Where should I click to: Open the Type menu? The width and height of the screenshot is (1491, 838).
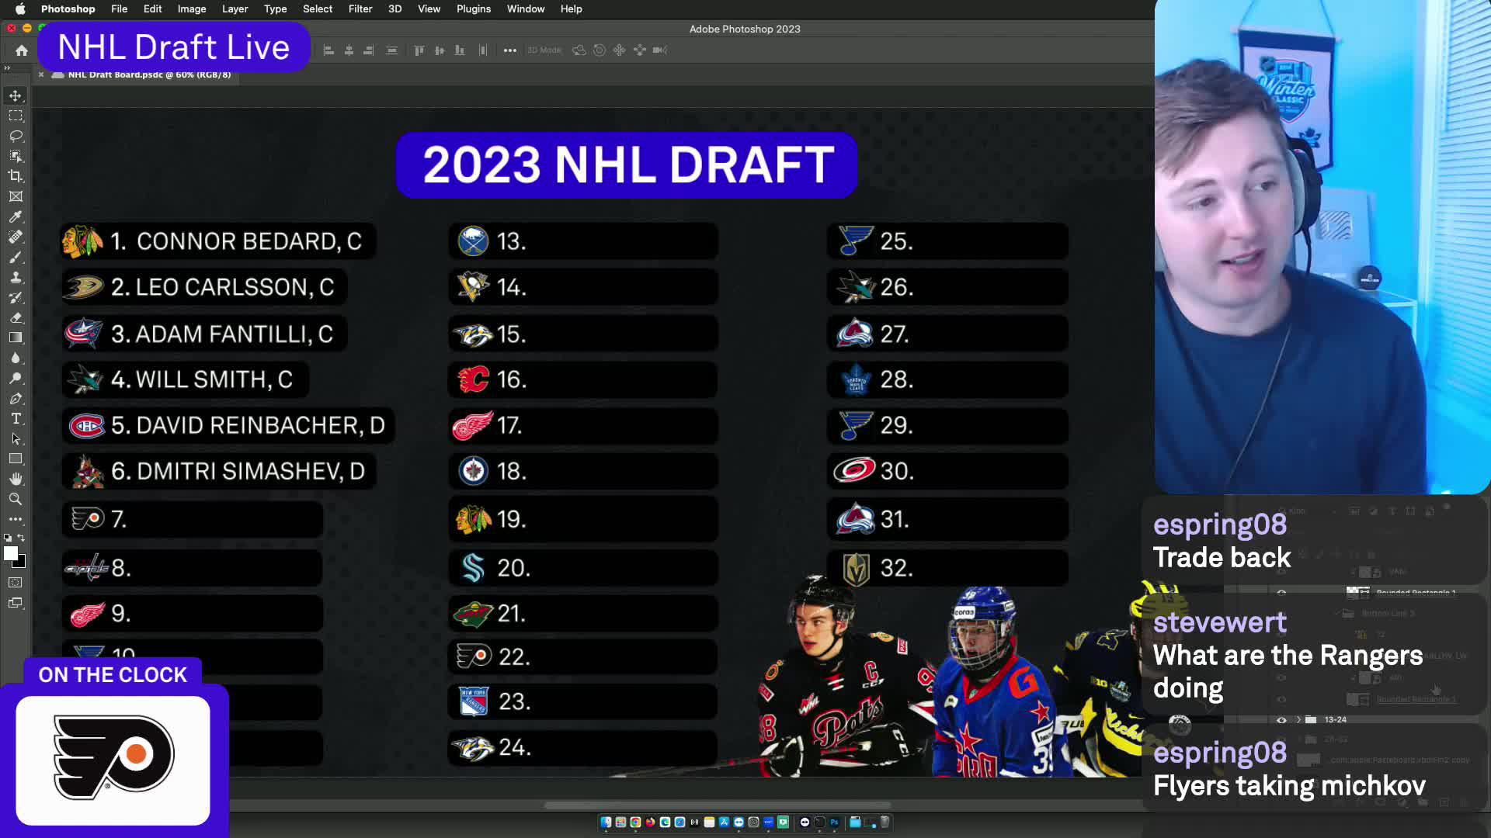(275, 9)
